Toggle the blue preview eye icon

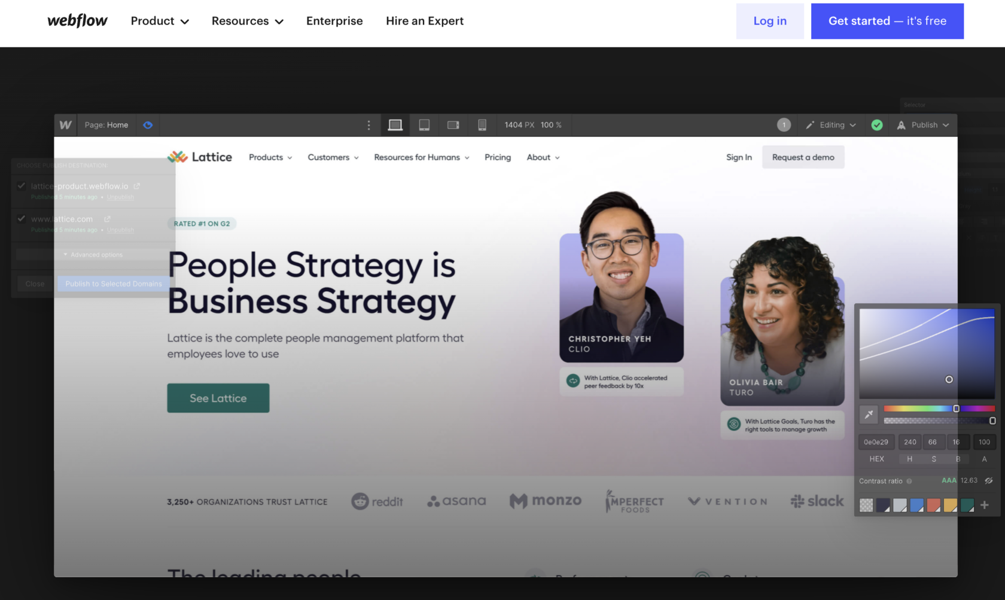point(148,125)
